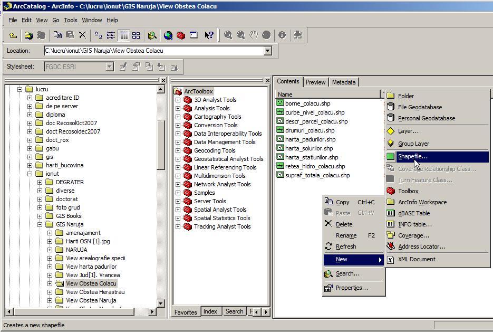
Task: Expand the View Obstea Colacu folder
Action: [50, 283]
